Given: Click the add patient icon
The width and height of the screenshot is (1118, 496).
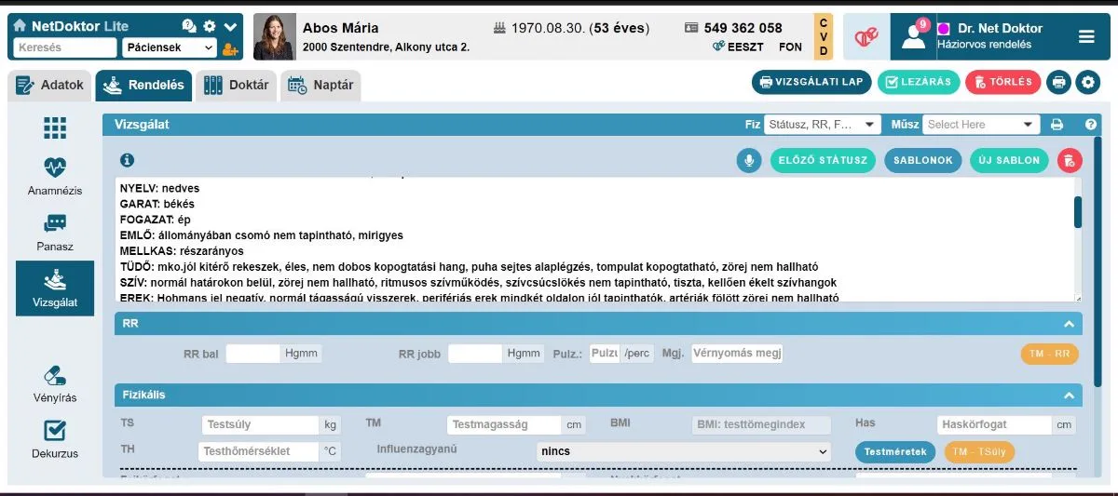Looking at the screenshot, I should pyautogui.click(x=231, y=47).
